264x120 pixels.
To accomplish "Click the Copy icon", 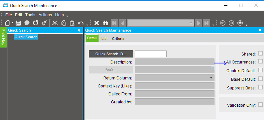I will tap(64, 23).
